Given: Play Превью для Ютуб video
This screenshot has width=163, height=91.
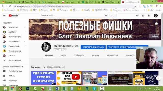Looking at the screenshot, I should click(69, 78).
